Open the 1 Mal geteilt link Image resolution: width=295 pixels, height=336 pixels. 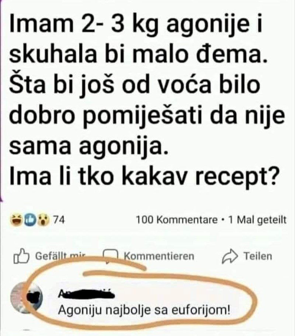tap(257, 220)
